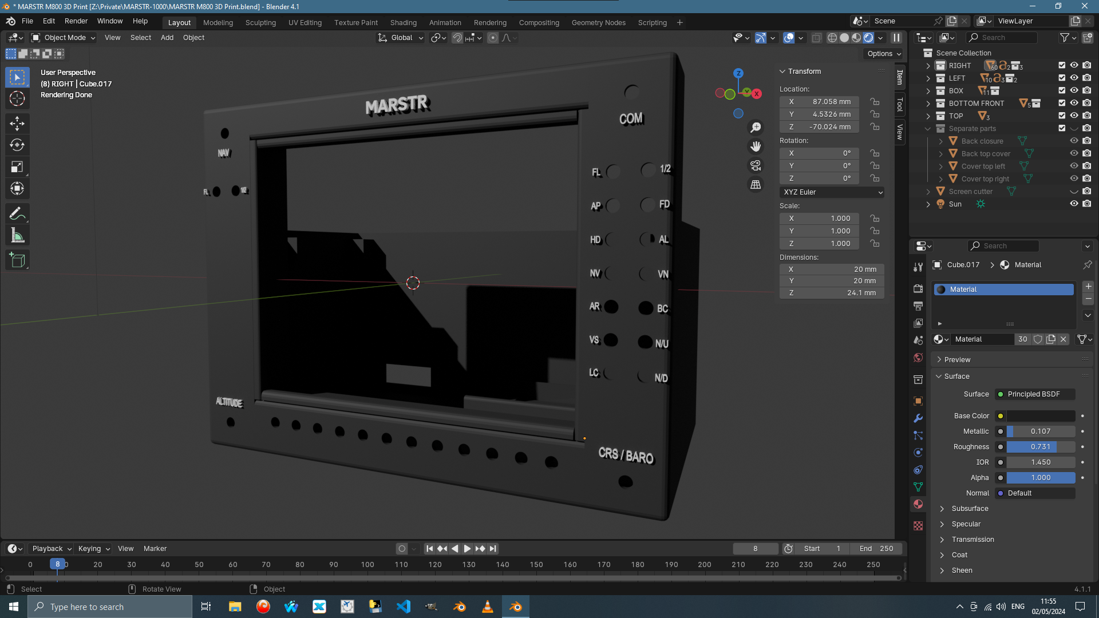Disable render for TOP collection
This screenshot has height=618, width=1099.
(x=1087, y=116)
